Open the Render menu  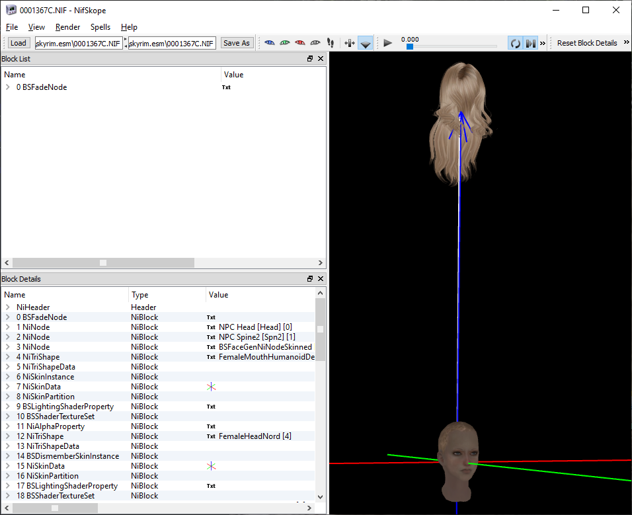click(x=67, y=27)
